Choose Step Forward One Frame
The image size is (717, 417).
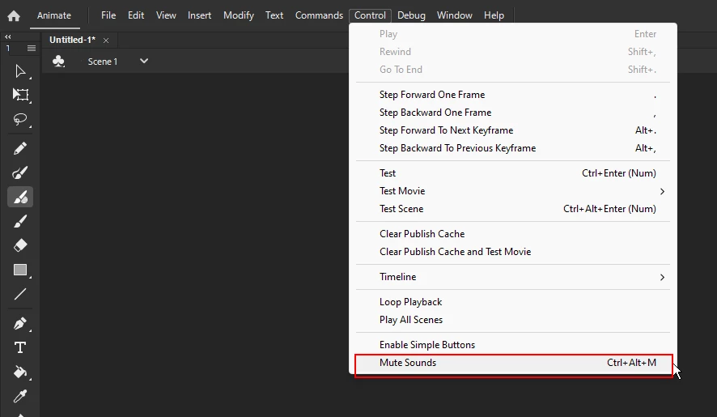point(512,94)
